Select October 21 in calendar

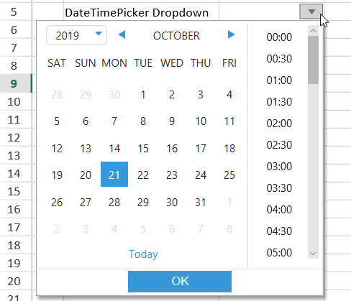pyautogui.click(x=114, y=175)
